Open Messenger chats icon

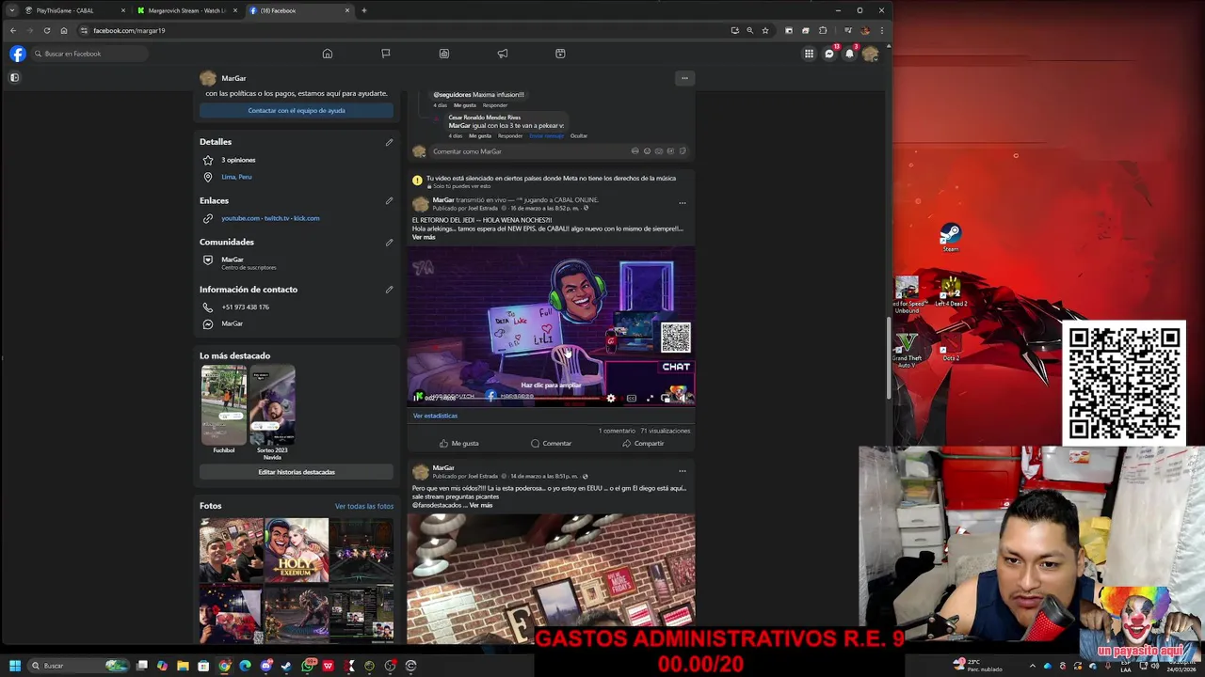829,54
